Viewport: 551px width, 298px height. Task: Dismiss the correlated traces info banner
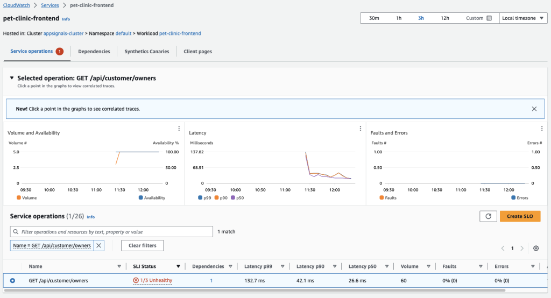click(534, 109)
